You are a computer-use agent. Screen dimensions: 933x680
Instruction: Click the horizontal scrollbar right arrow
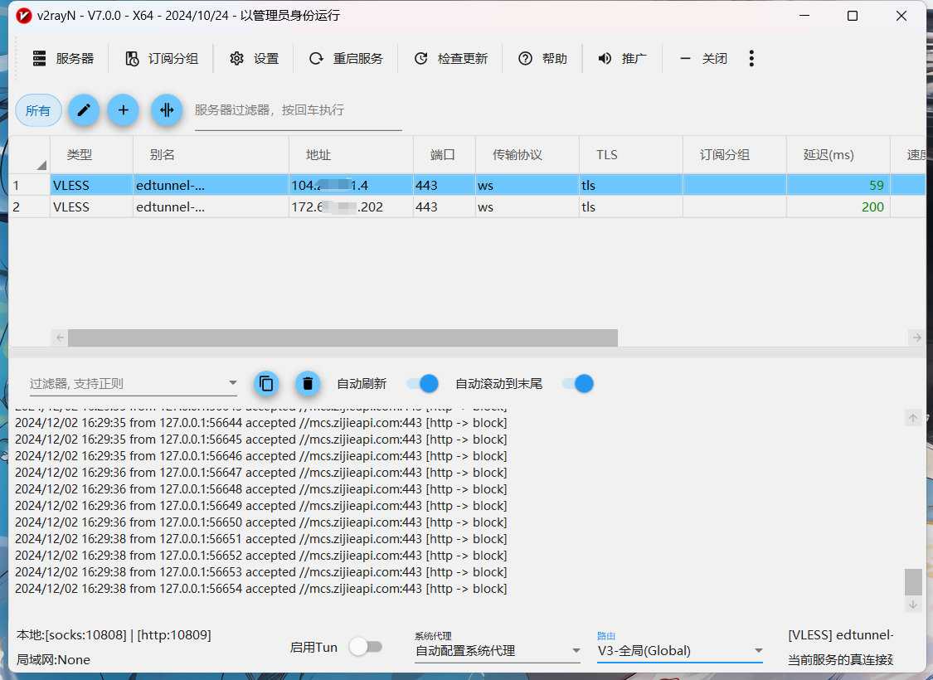(917, 338)
